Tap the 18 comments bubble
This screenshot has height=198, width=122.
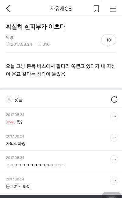(109, 40)
